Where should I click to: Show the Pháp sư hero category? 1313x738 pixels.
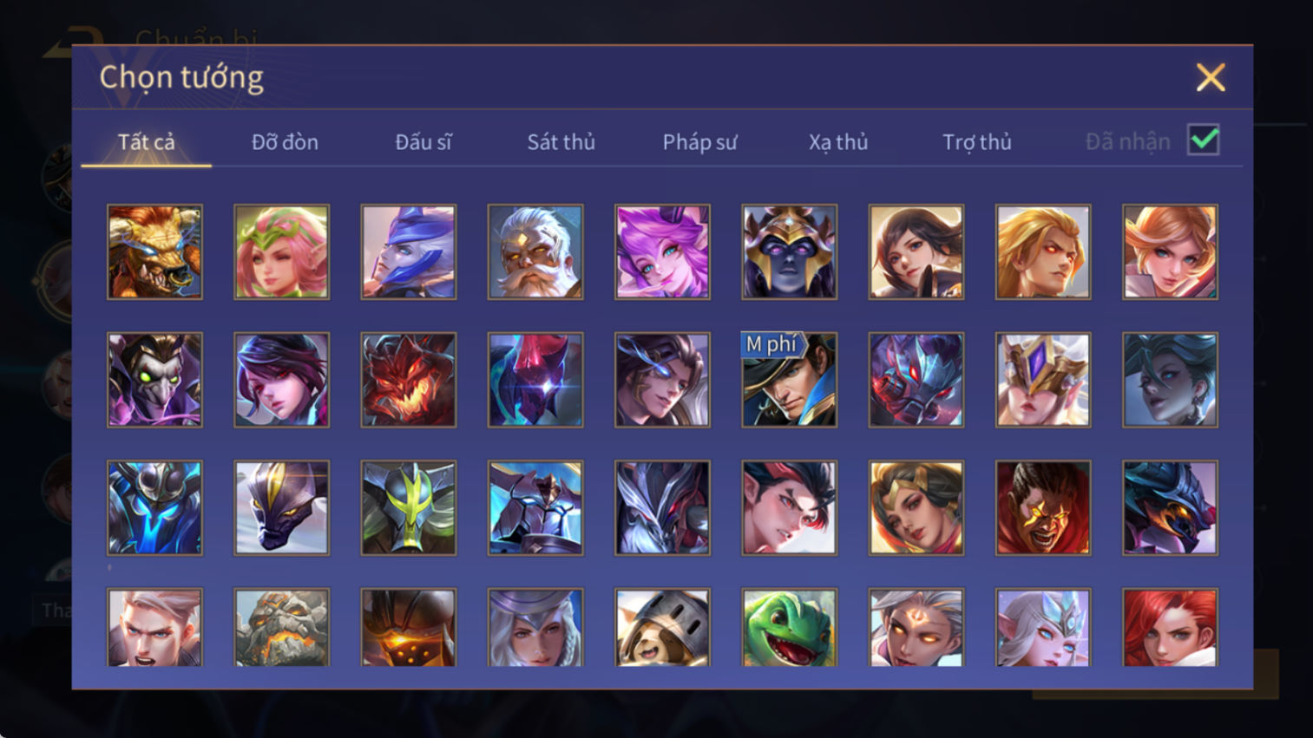coord(700,142)
